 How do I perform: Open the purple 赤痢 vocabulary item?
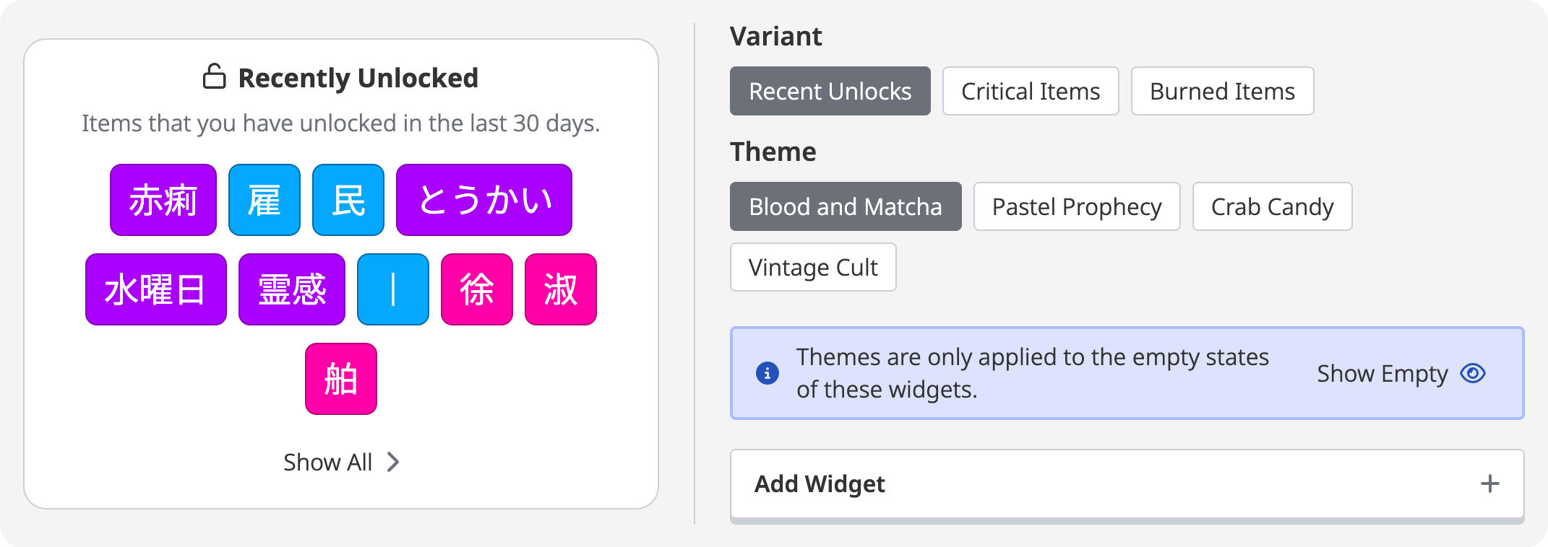click(163, 200)
